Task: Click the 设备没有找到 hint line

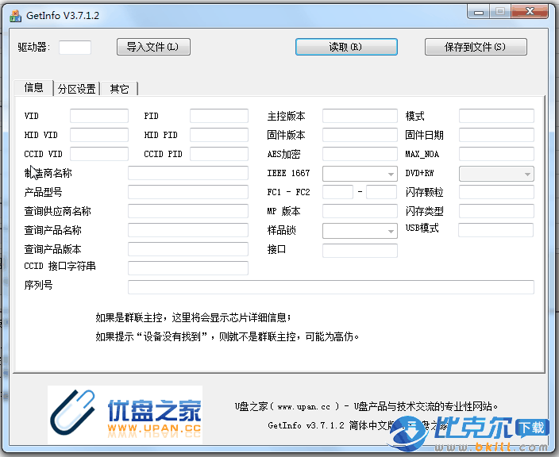Action: click(x=227, y=336)
